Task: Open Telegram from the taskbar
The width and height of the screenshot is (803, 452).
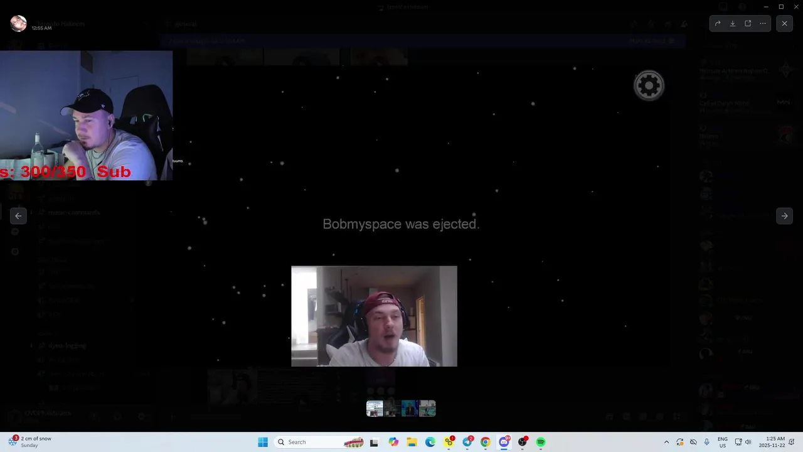Action: 467,442
